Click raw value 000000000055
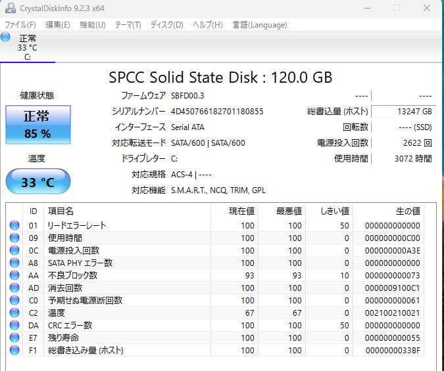The width and height of the screenshot is (444, 371). click(x=393, y=338)
